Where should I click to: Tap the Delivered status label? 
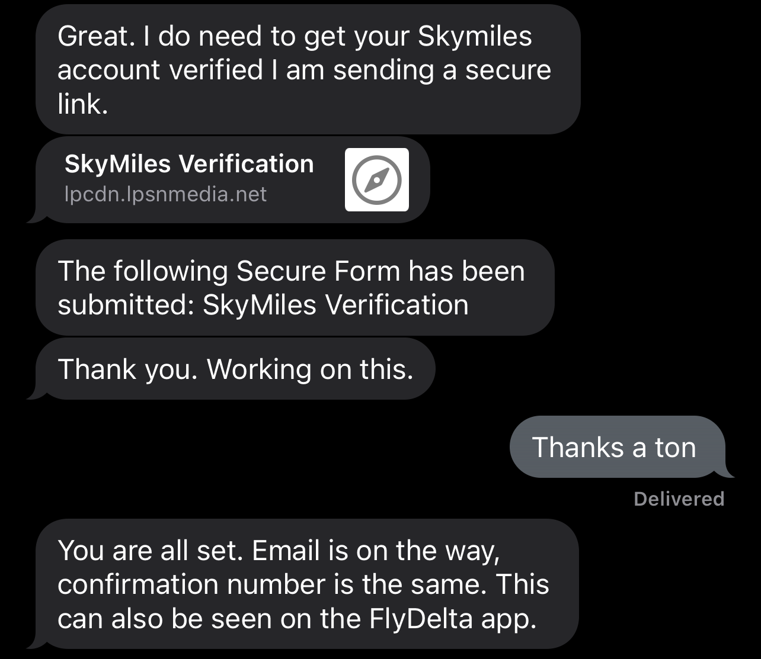pyautogui.click(x=678, y=499)
